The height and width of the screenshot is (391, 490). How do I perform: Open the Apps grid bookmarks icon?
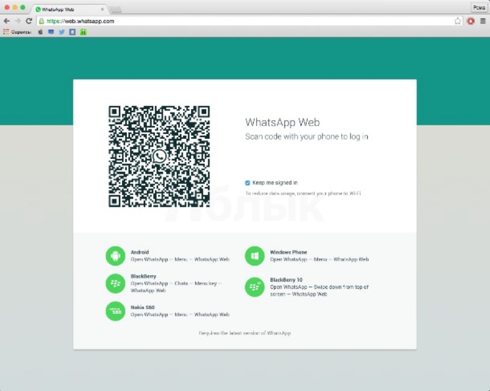point(6,32)
